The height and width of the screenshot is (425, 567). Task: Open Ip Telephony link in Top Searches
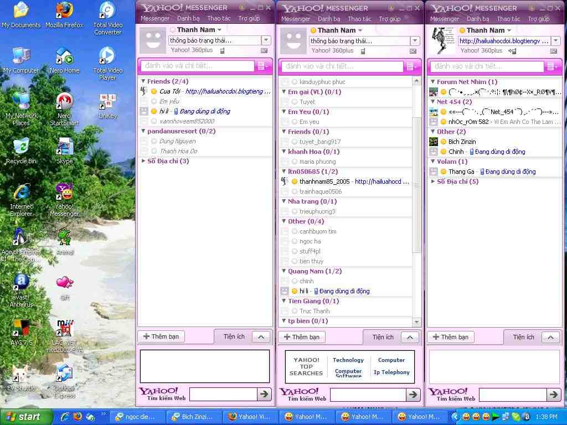point(391,372)
